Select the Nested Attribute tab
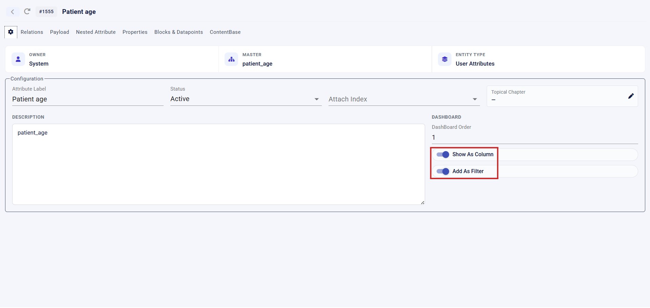This screenshot has height=308, width=650. coord(96,32)
